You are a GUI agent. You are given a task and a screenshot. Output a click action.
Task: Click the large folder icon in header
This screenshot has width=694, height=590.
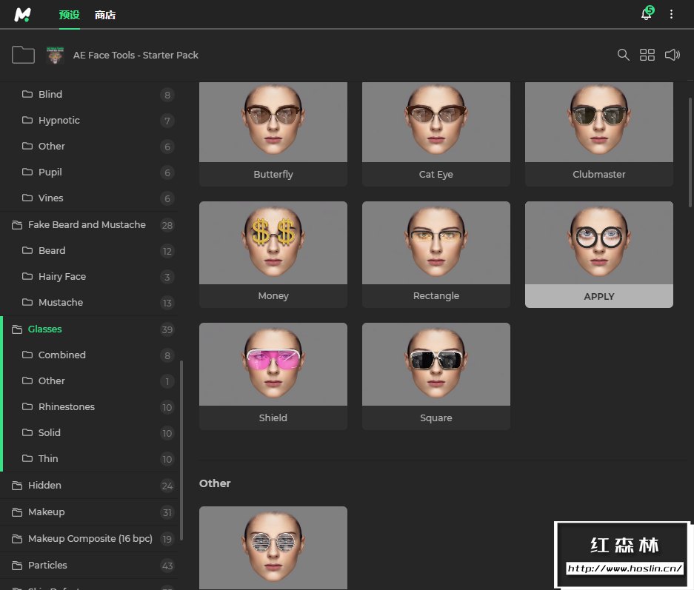pyautogui.click(x=24, y=55)
